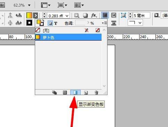168x127 pixels.
Task: Click the checkered effects target icon
Action: [77, 15]
